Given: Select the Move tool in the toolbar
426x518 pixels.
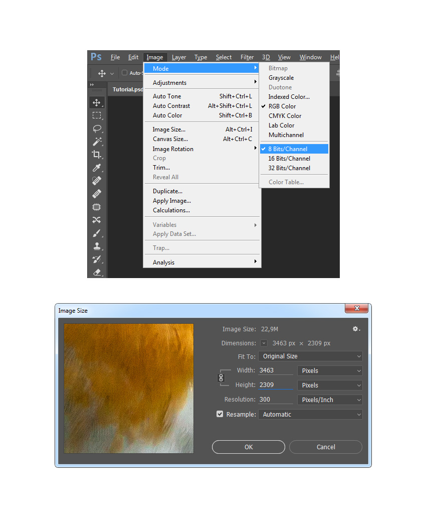Looking at the screenshot, I should [x=97, y=102].
